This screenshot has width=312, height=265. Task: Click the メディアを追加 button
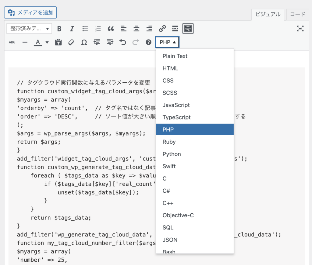coord(30,12)
